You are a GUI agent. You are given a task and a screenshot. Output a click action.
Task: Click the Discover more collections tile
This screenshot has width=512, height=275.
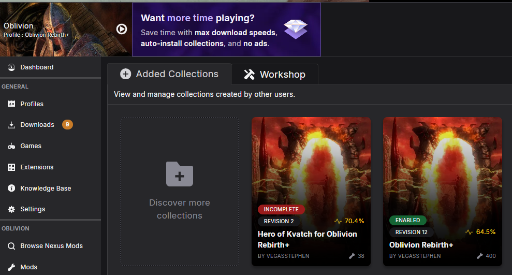point(180,192)
